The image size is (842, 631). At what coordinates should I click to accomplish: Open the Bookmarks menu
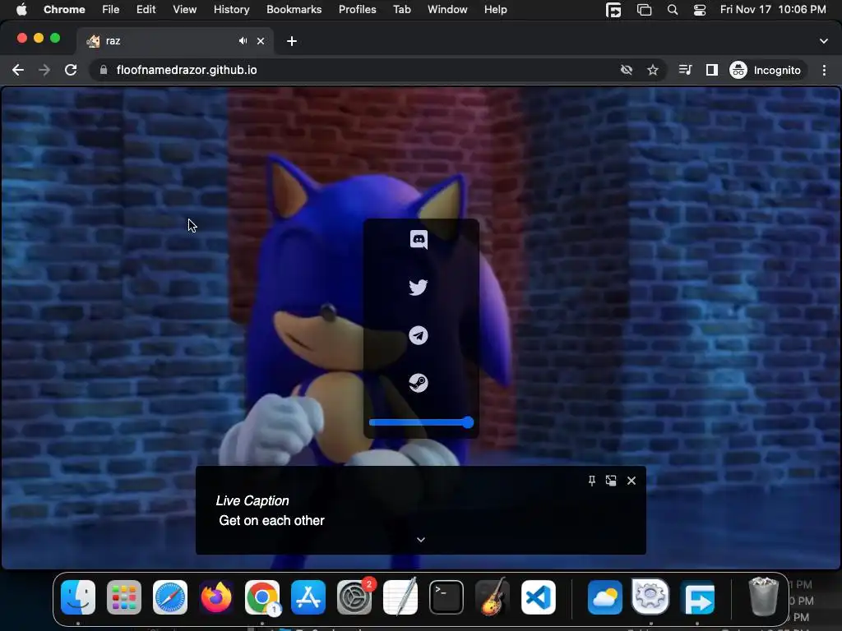tap(294, 10)
